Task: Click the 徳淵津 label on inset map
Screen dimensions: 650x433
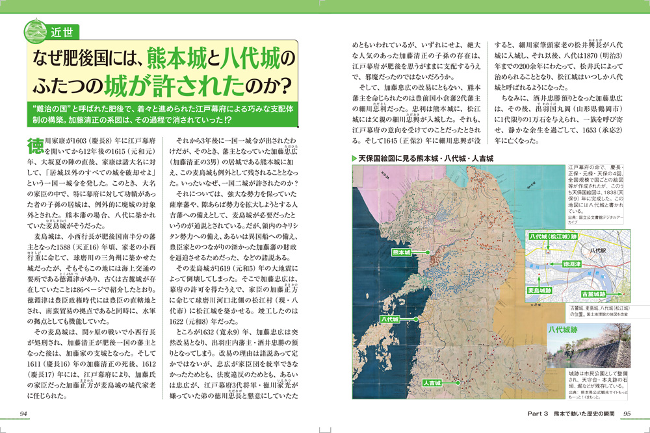Action: point(572,264)
